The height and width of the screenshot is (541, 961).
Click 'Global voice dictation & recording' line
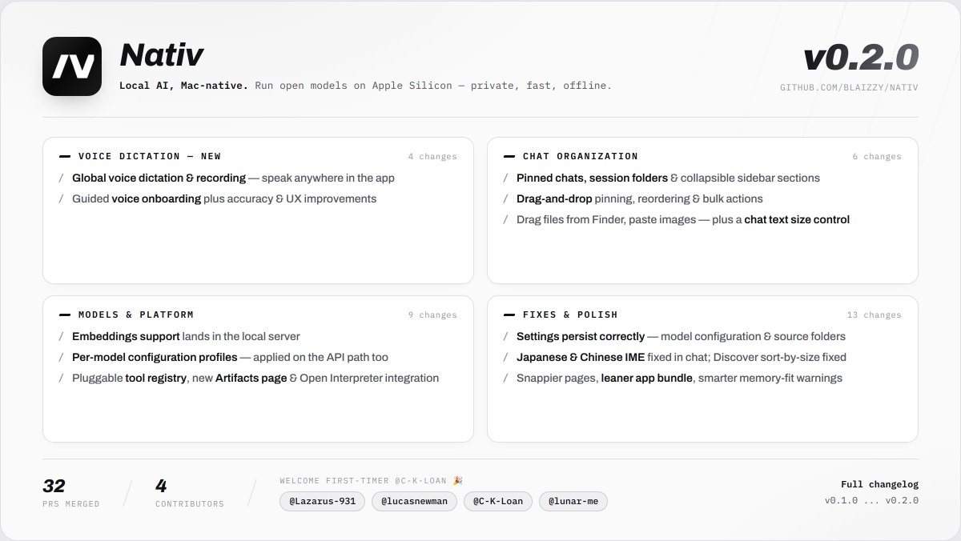click(233, 178)
